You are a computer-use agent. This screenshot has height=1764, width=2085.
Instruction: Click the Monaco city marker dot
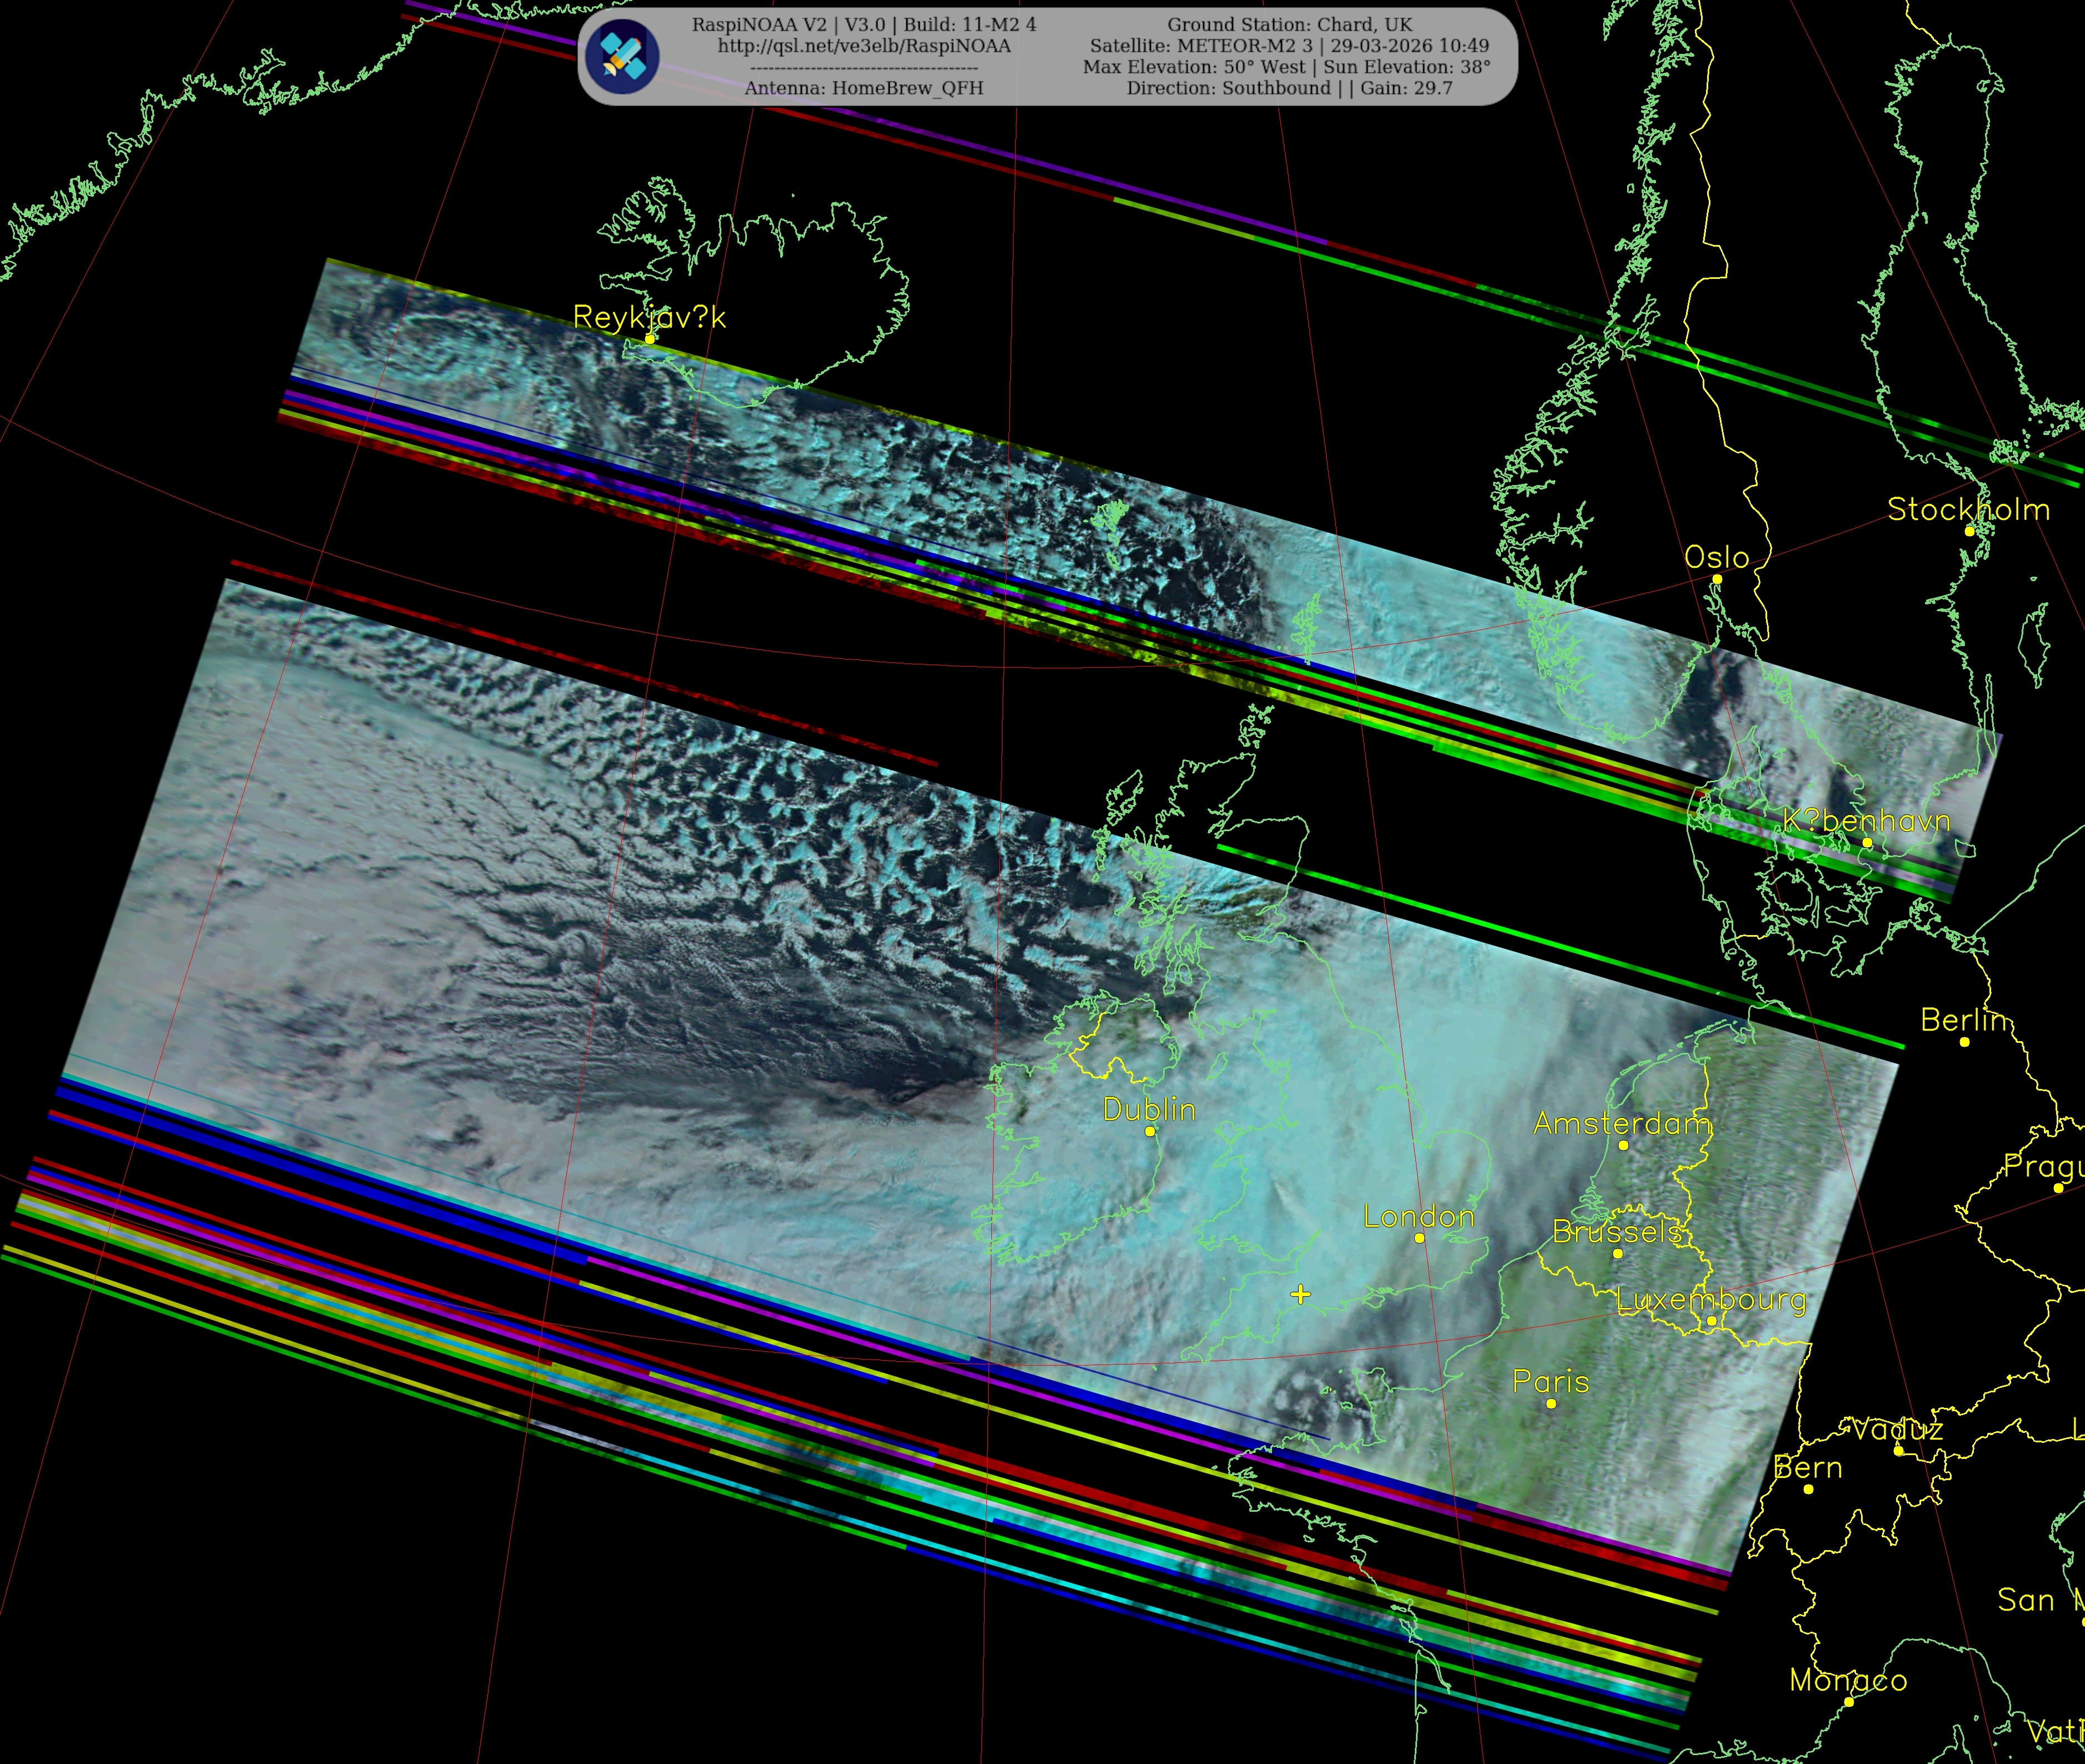(x=1849, y=1702)
